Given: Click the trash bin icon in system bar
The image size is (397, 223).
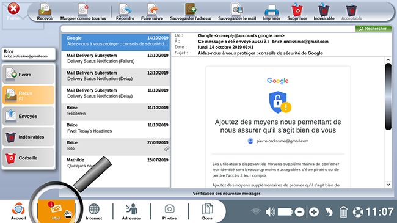Looking at the screenshot, I should pyautogui.click(x=343, y=211).
